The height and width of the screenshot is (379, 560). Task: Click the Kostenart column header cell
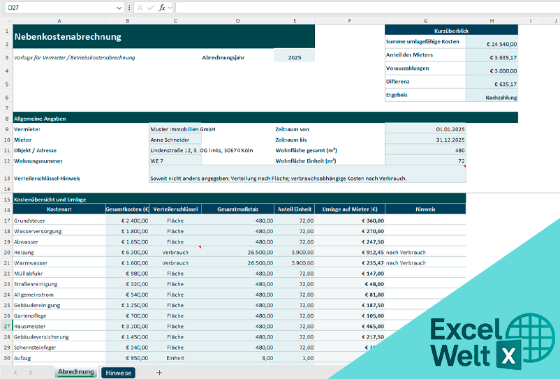[x=59, y=209]
